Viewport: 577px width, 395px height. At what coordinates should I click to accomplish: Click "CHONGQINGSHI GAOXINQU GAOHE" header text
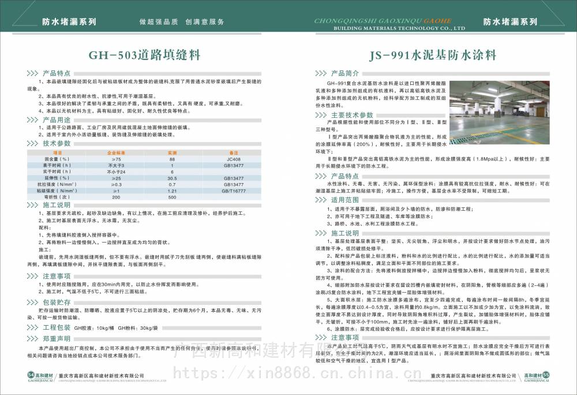point(383,21)
